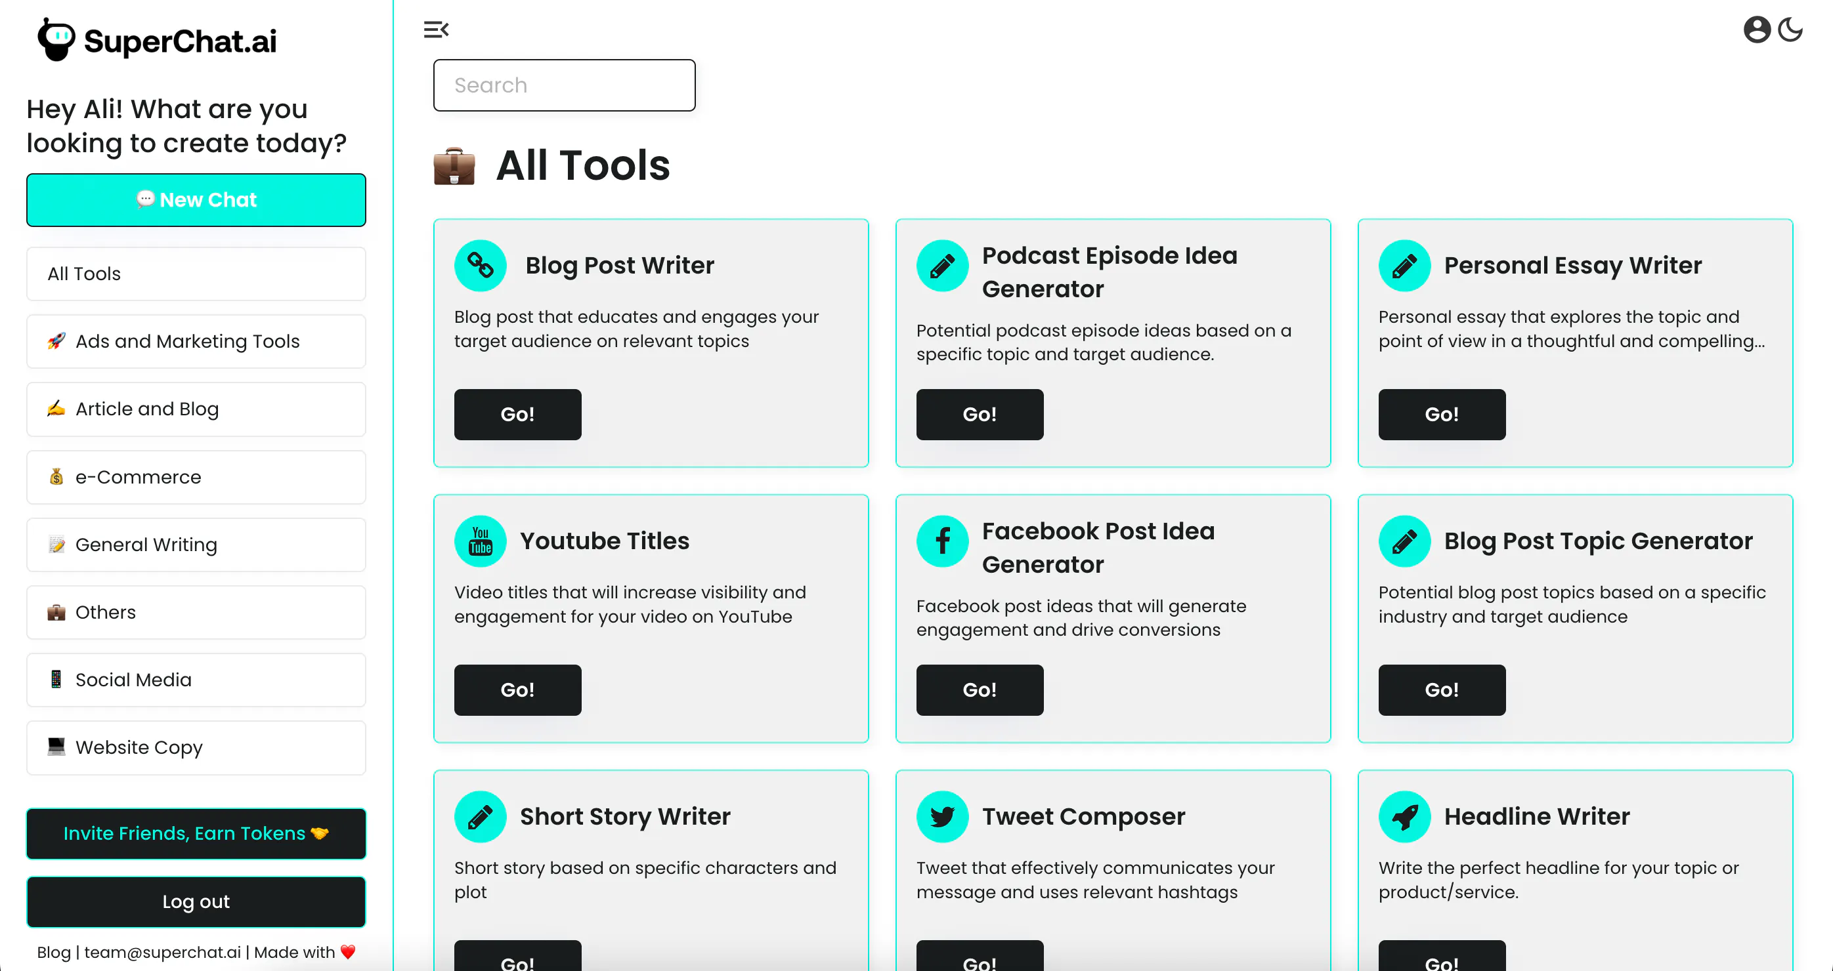Click the briefcase emoji in Others

coord(56,612)
